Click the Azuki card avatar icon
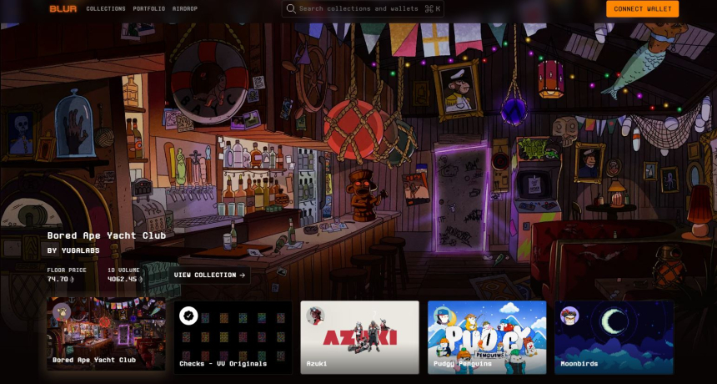This screenshot has height=384, width=717. click(x=315, y=316)
